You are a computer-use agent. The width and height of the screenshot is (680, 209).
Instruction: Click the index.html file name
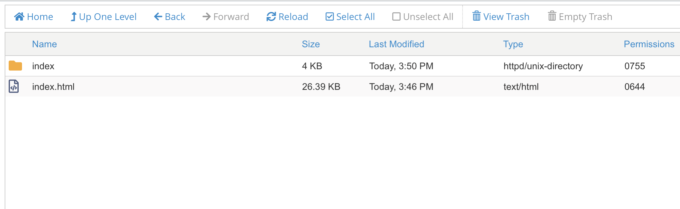(53, 87)
